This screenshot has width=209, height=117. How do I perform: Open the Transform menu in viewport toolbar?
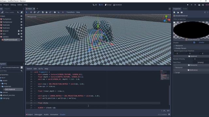click(x=71, y=12)
